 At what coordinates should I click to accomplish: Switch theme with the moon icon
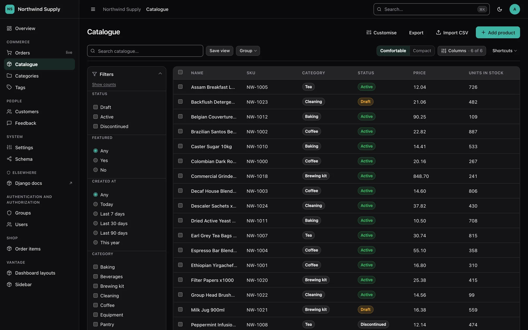point(499,9)
